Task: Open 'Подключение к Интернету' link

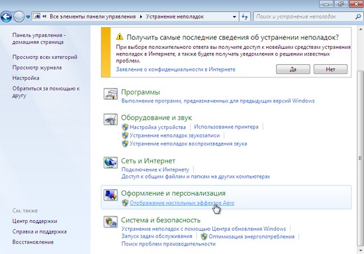Action: [x=156, y=169]
